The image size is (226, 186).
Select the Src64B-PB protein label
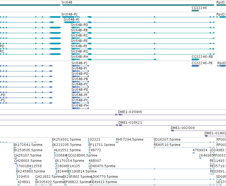80,79
